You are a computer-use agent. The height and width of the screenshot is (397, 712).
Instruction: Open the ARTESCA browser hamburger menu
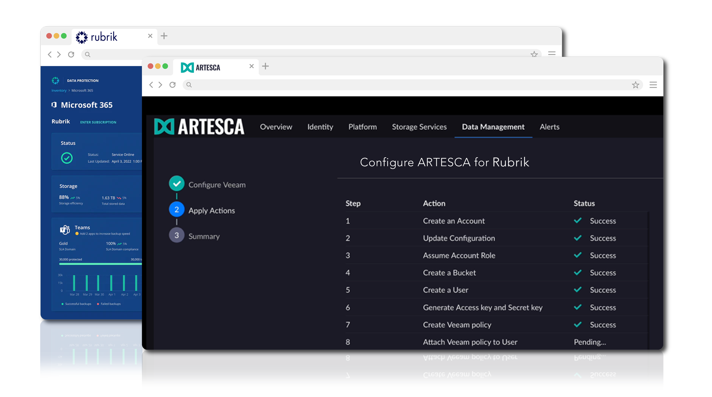[653, 85]
